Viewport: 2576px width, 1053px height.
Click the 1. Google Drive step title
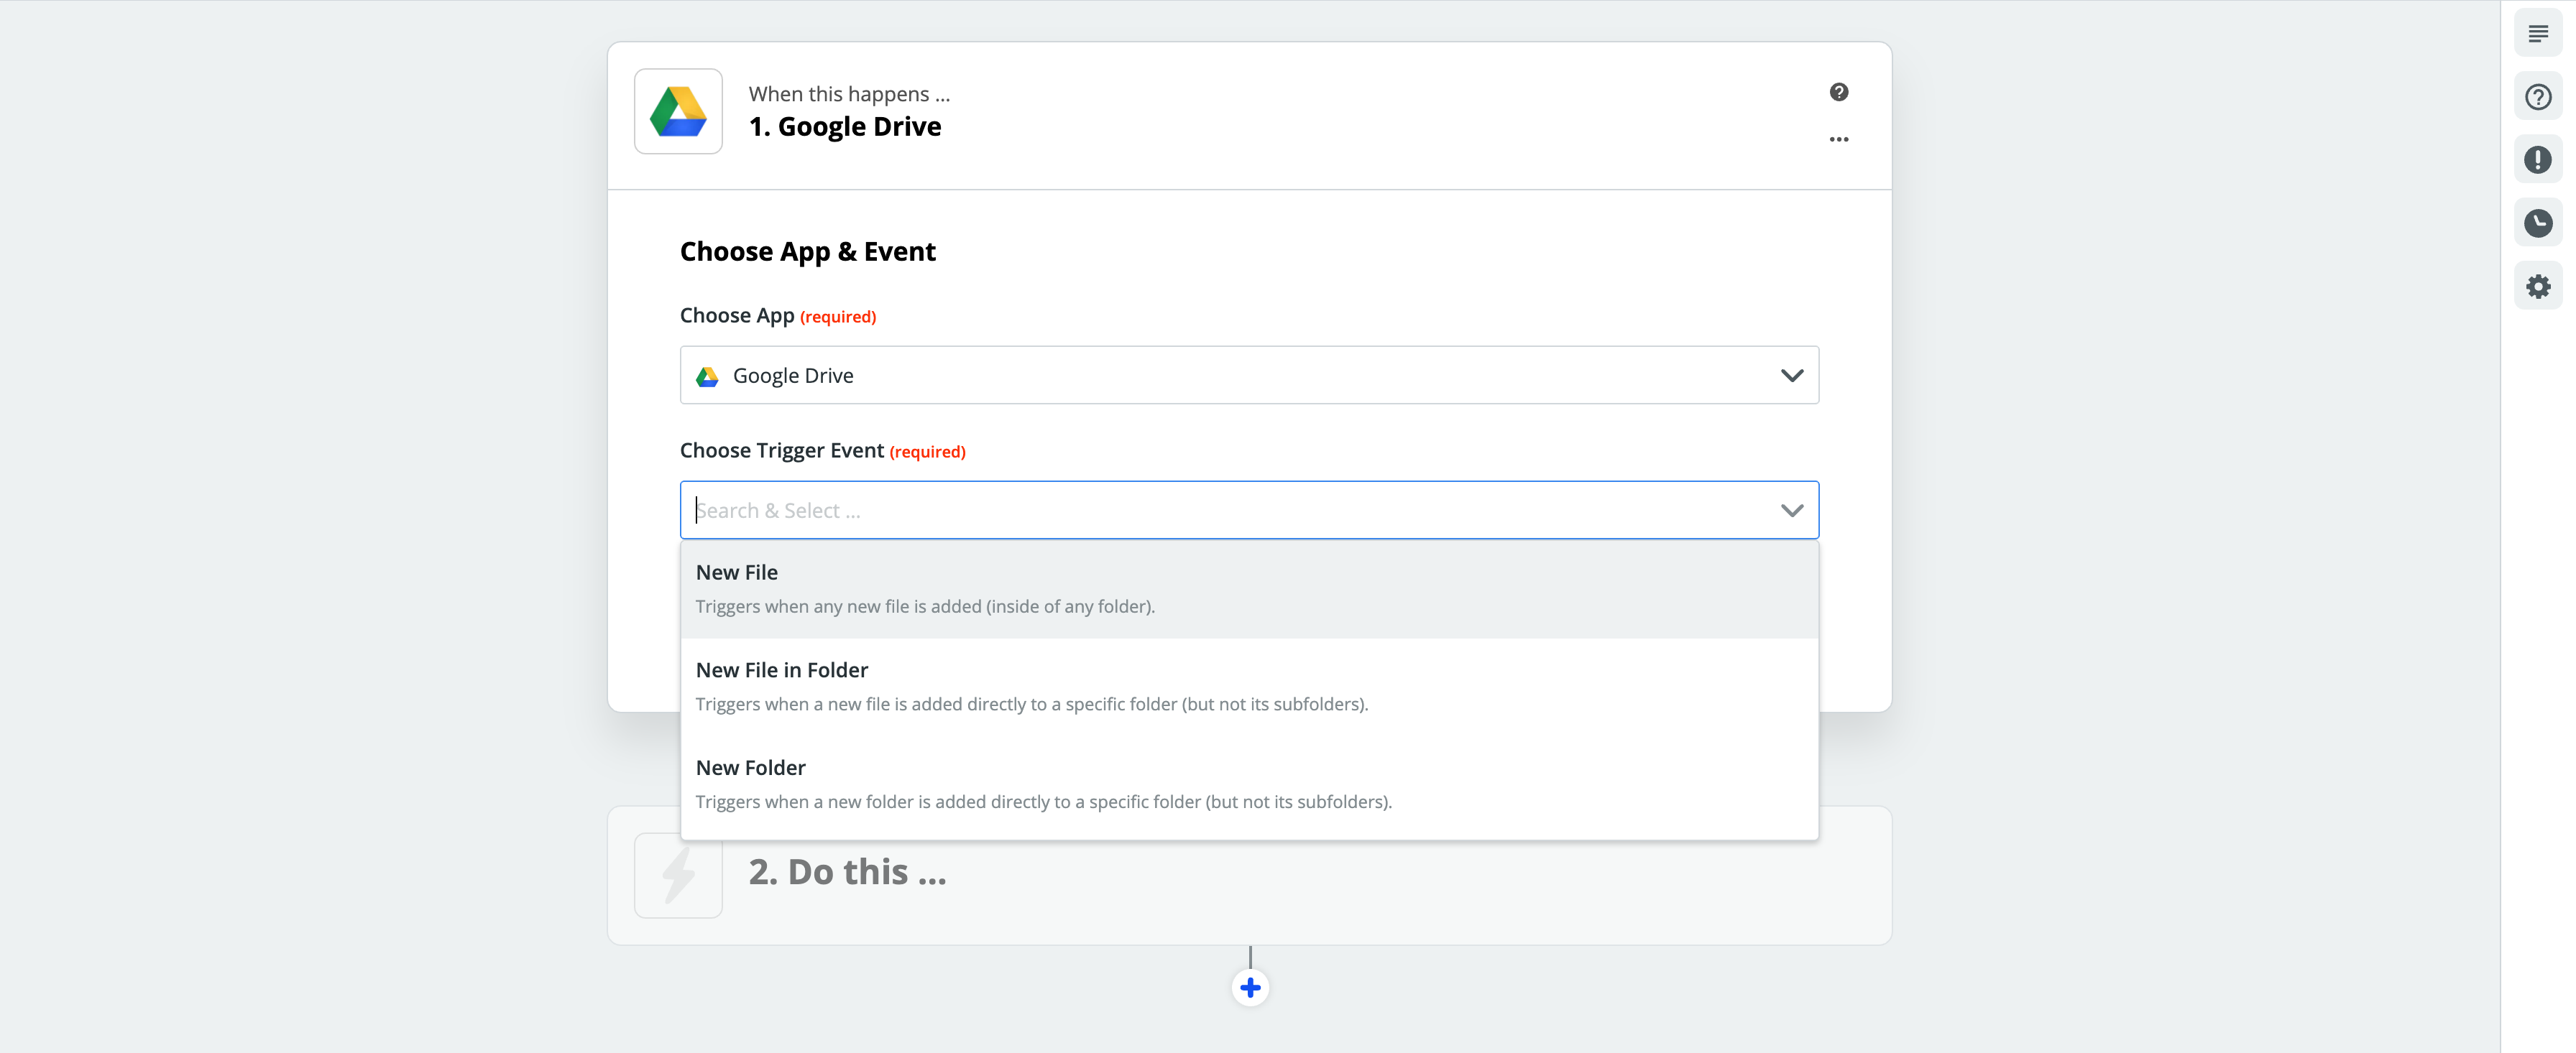click(844, 127)
